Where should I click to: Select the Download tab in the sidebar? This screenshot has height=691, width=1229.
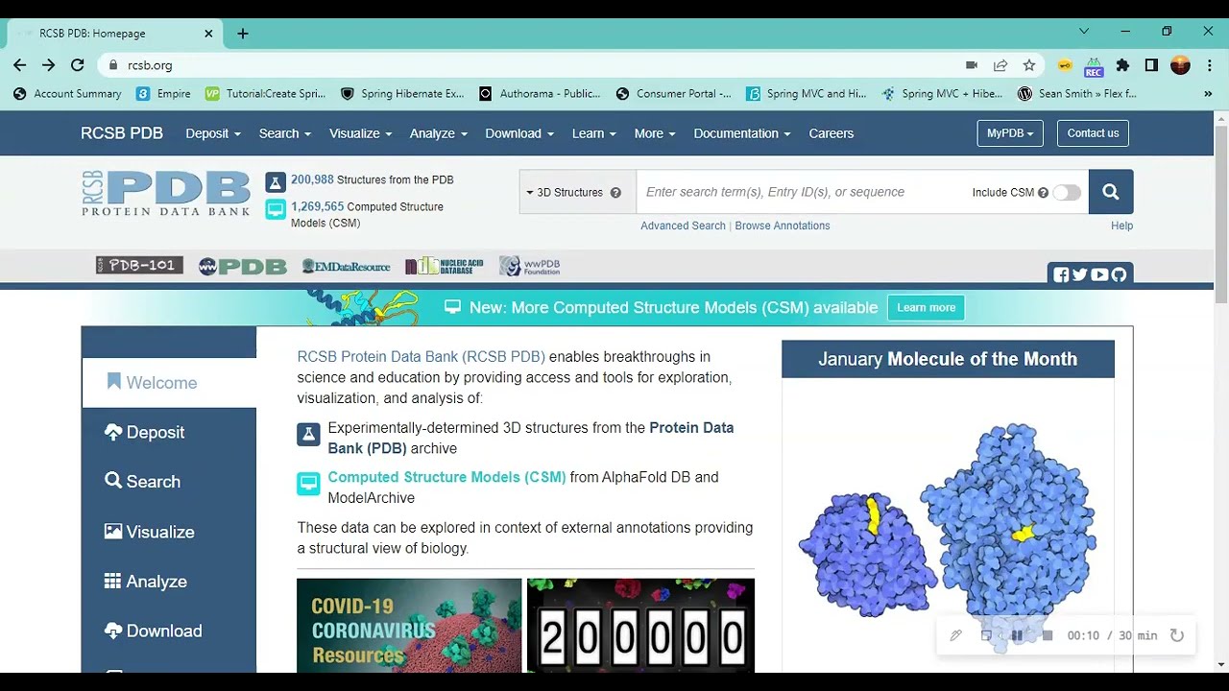point(169,631)
